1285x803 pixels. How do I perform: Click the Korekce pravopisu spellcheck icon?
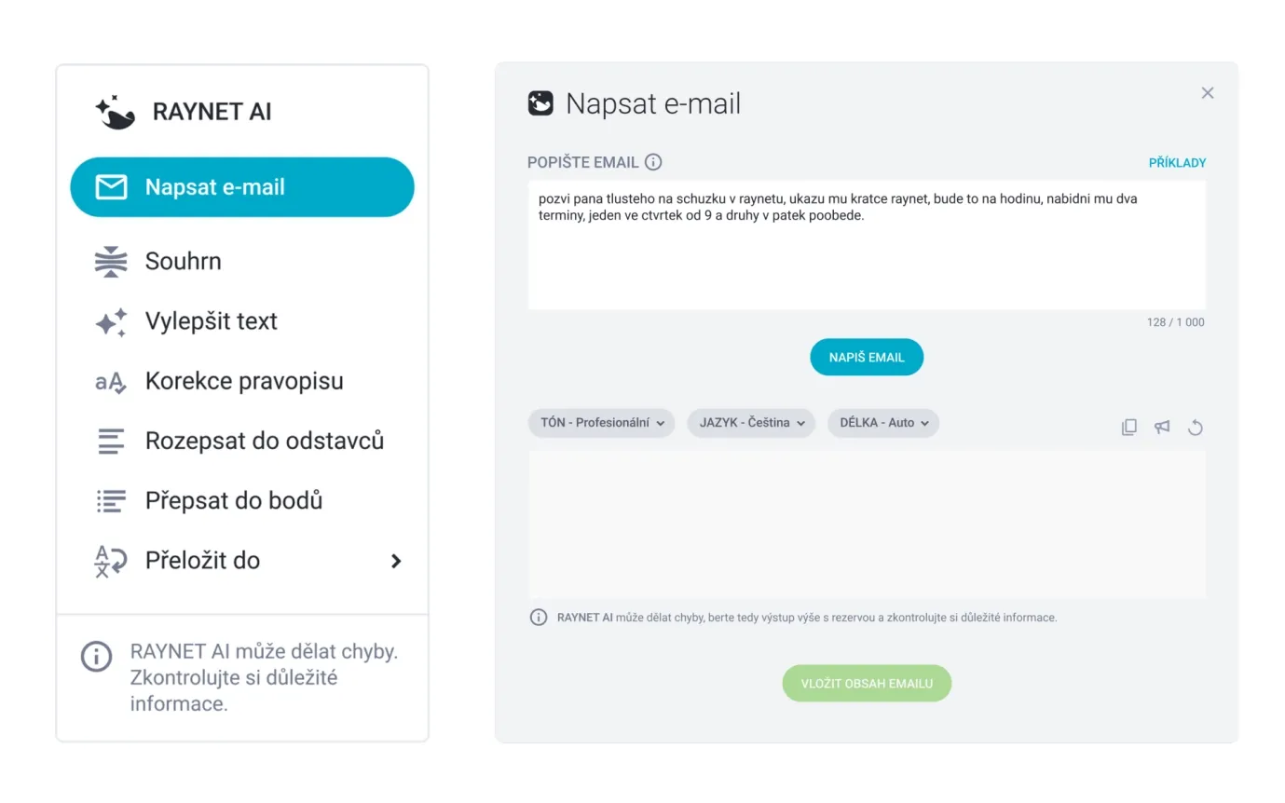tap(111, 381)
